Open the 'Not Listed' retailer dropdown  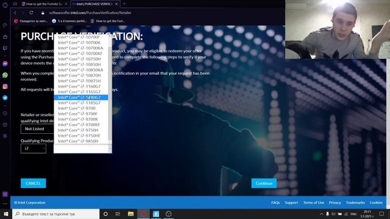click(37, 129)
